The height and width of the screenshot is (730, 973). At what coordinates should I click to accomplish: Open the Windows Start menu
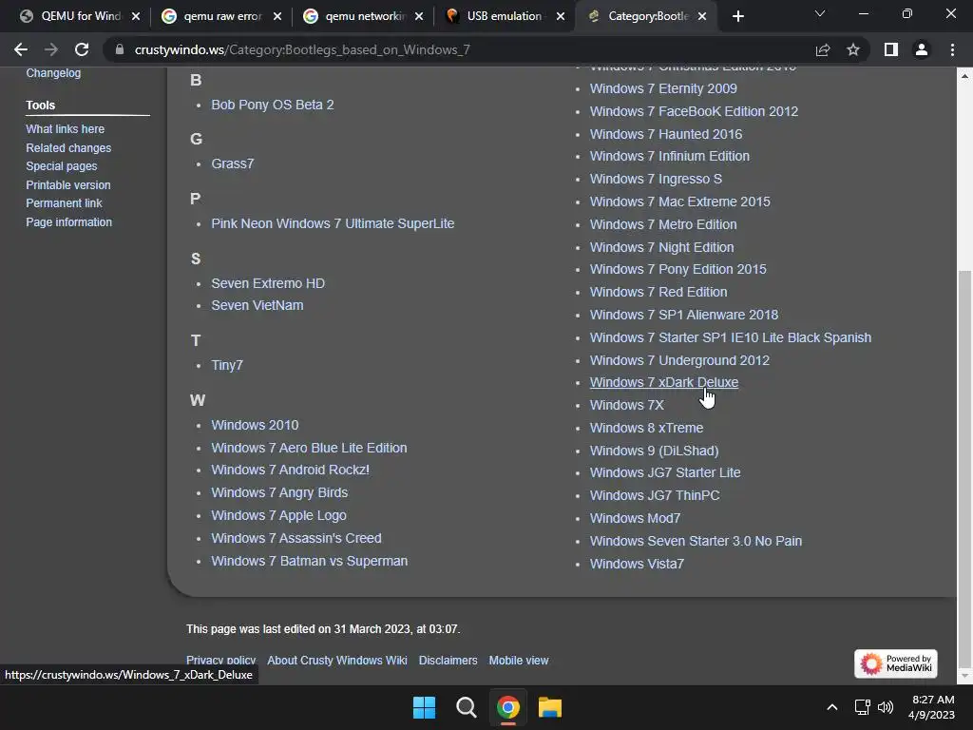pyautogui.click(x=425, y=707)
